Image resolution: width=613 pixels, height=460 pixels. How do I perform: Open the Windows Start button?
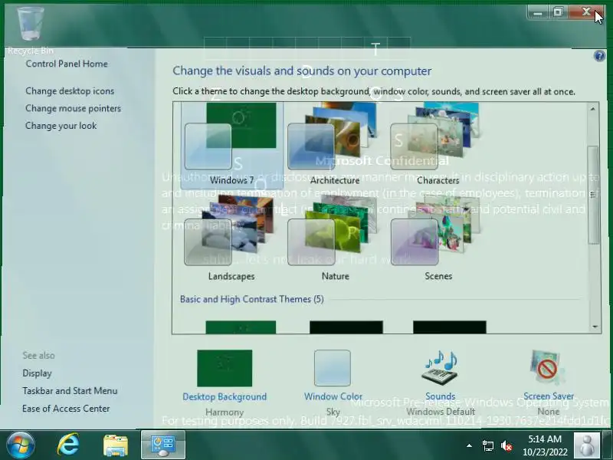(21, 445)
